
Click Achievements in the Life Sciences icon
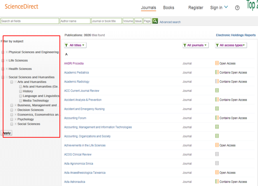(x=217, y=145)
